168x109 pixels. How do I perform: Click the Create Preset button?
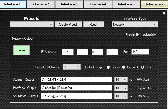coord(68,25)
